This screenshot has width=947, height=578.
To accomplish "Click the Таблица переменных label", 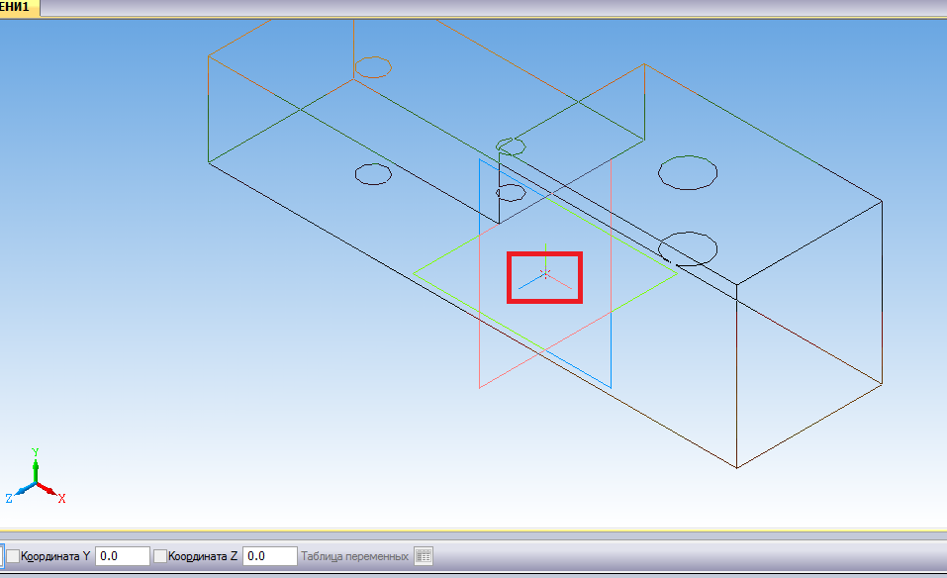I will pos(354,556).
